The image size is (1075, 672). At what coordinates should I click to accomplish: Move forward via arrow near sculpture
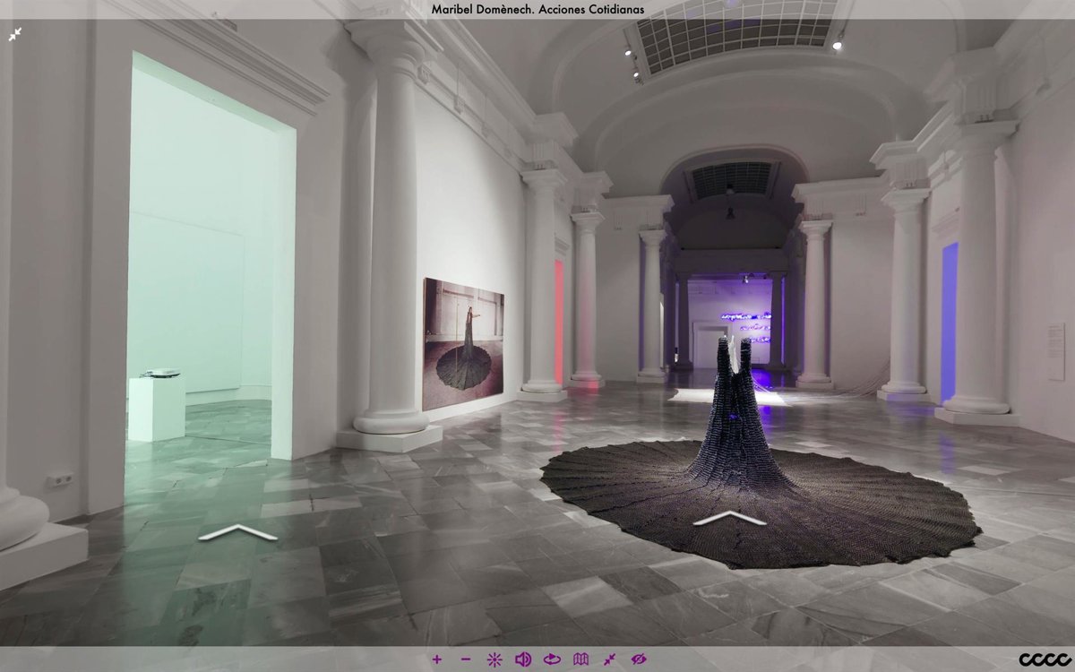coord(730,518)
